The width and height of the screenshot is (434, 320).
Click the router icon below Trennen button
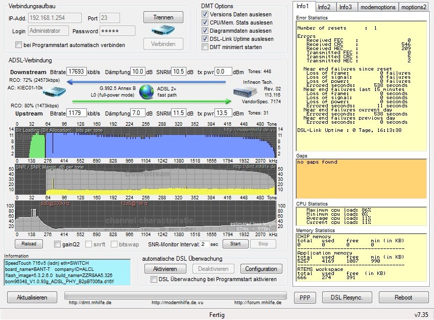pyautogui.click(x=163, y=30)
